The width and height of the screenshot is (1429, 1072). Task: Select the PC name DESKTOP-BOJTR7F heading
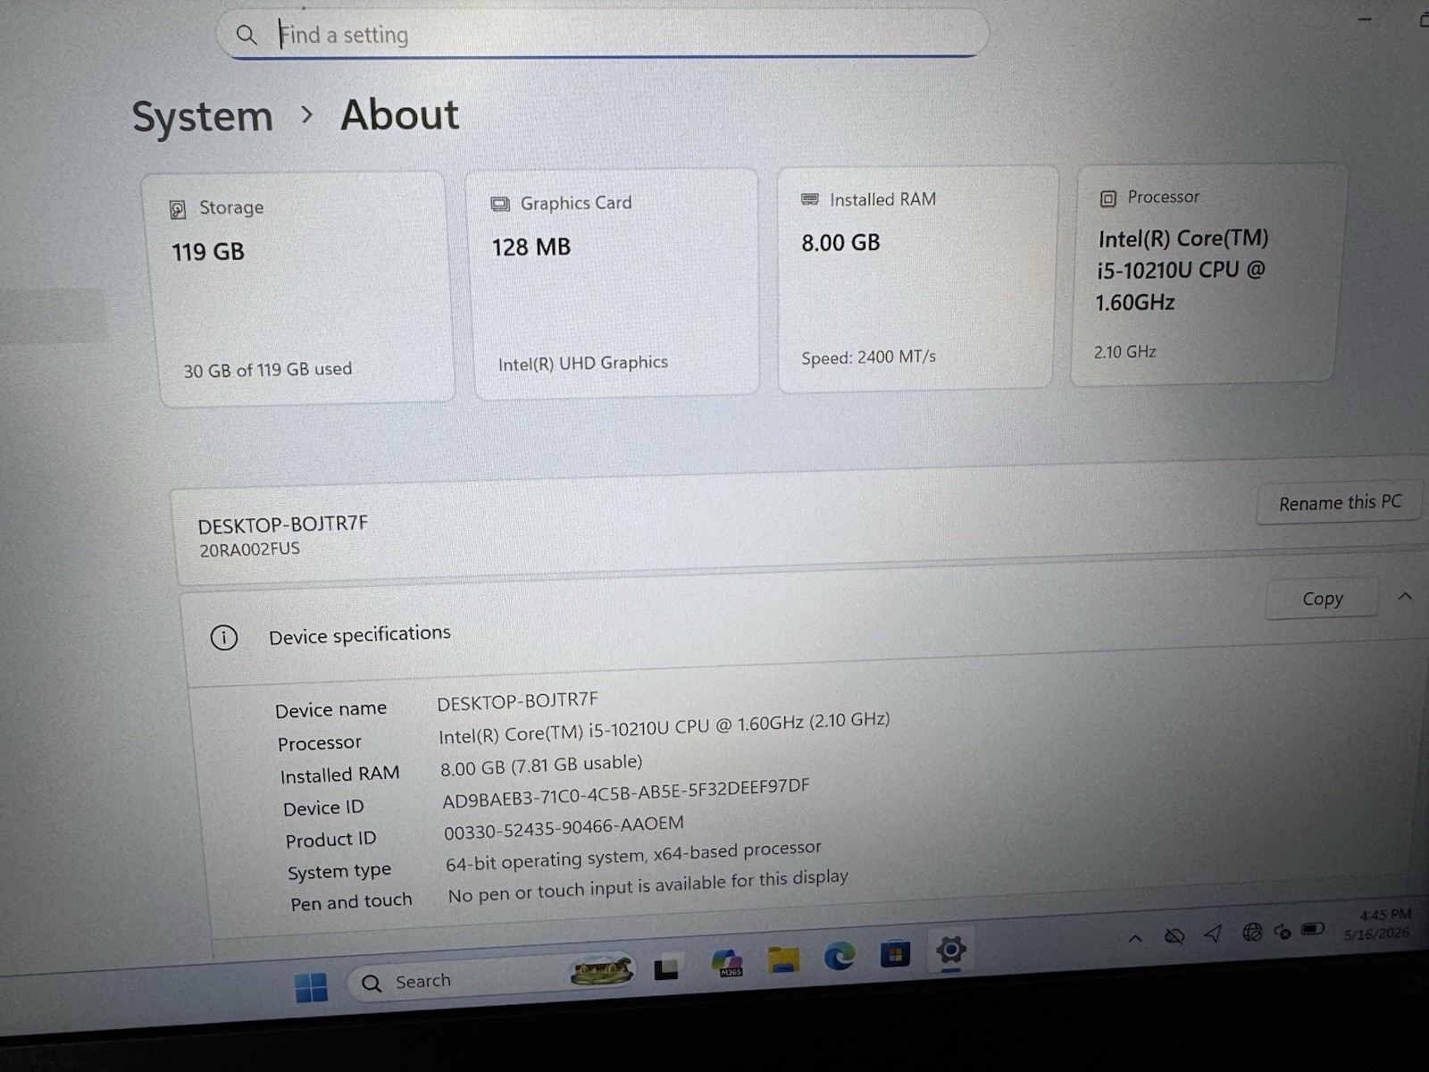click(283, 524)
